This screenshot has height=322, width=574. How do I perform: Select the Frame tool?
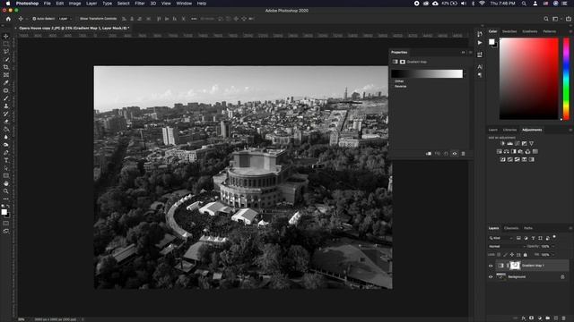[x=6, y=75]
